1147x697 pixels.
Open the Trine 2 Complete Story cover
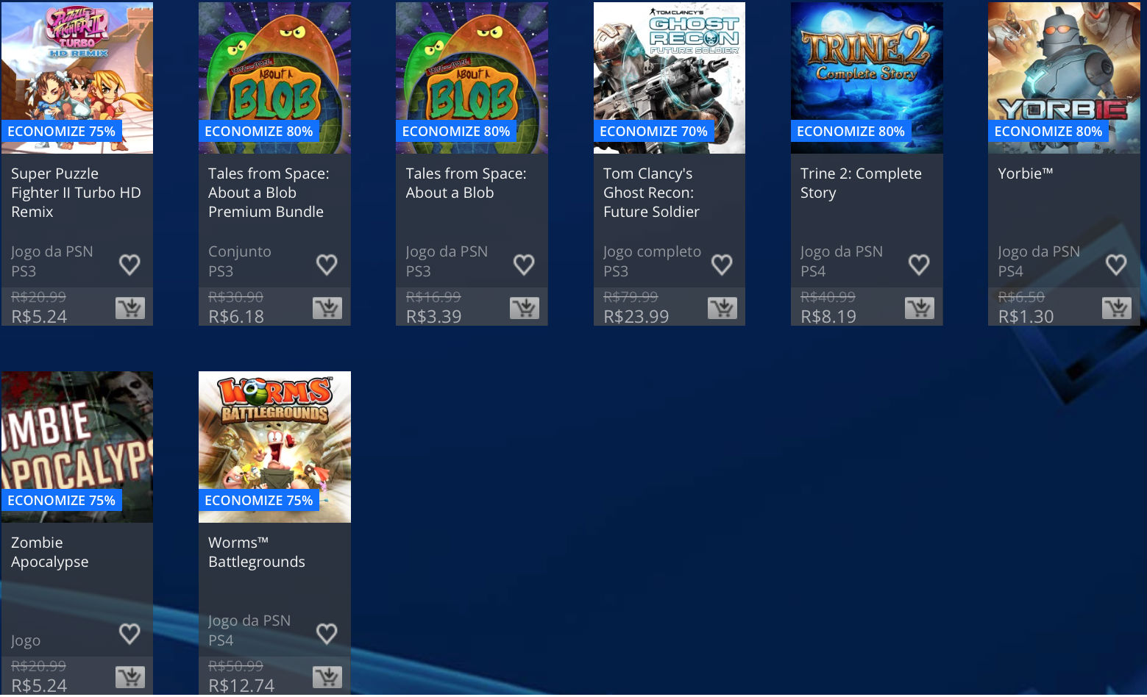coord(867,78)
